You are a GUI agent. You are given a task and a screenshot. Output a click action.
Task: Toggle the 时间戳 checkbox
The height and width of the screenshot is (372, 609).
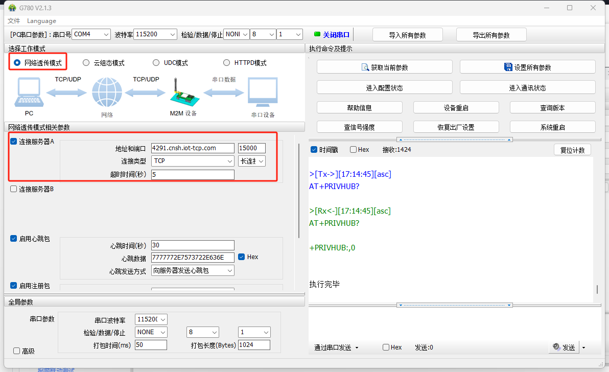coord(314,150)
